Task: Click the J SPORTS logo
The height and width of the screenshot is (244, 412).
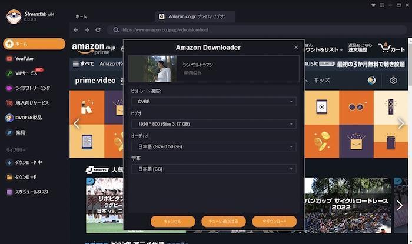Action: 97,170
